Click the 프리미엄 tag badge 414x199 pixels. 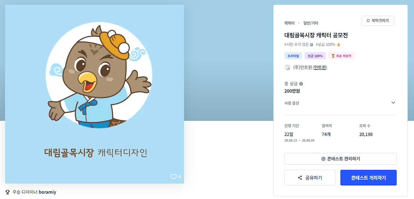[293, 56]
